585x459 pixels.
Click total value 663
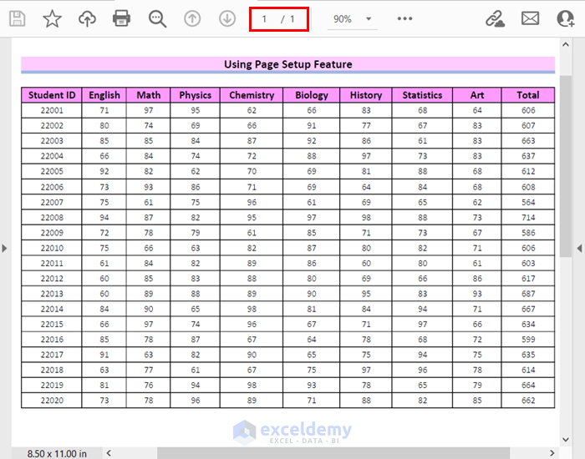tap(528, 141)
